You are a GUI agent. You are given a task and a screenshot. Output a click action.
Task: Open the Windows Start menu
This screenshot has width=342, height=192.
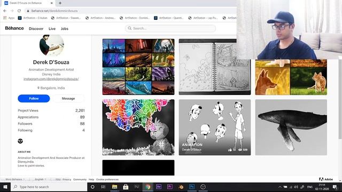5,187
